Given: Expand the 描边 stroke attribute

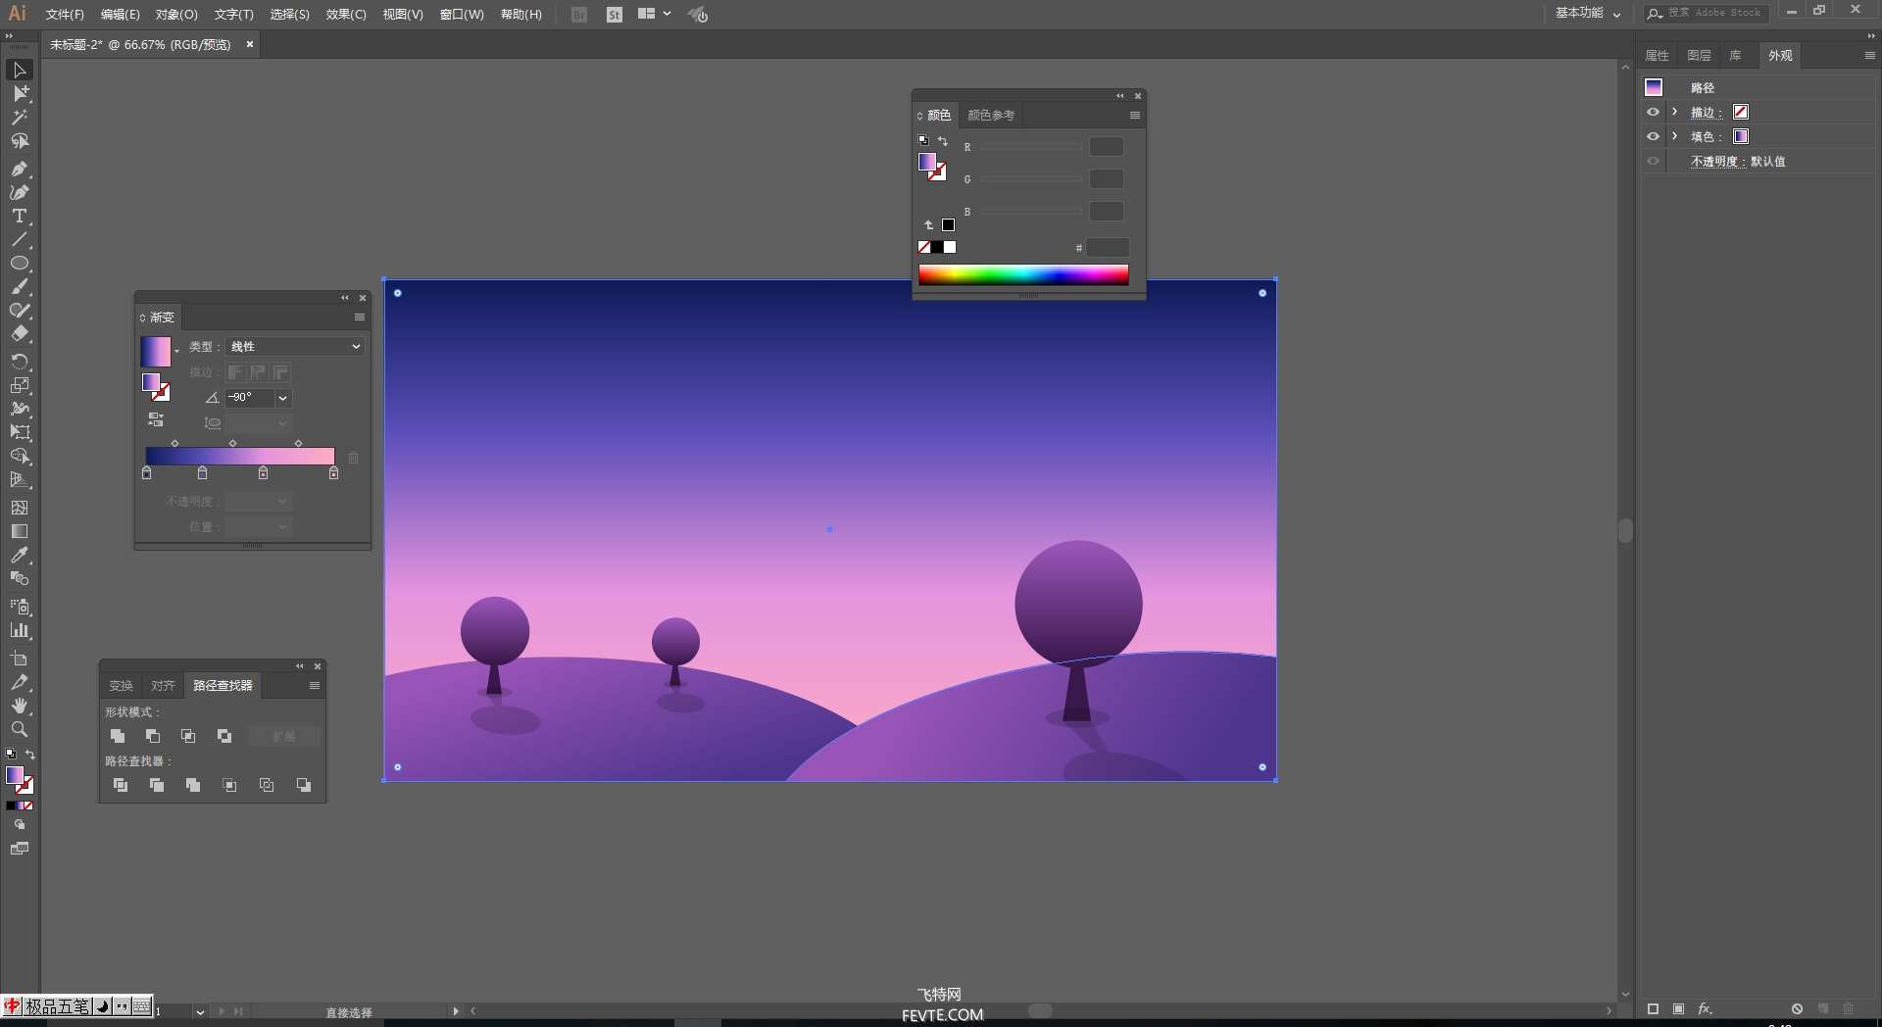Looking at the screenshot, I should (1674, 112).
